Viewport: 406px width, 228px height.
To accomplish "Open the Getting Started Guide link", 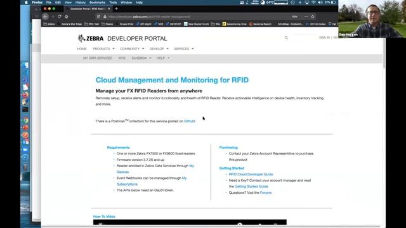I will 251,186.
